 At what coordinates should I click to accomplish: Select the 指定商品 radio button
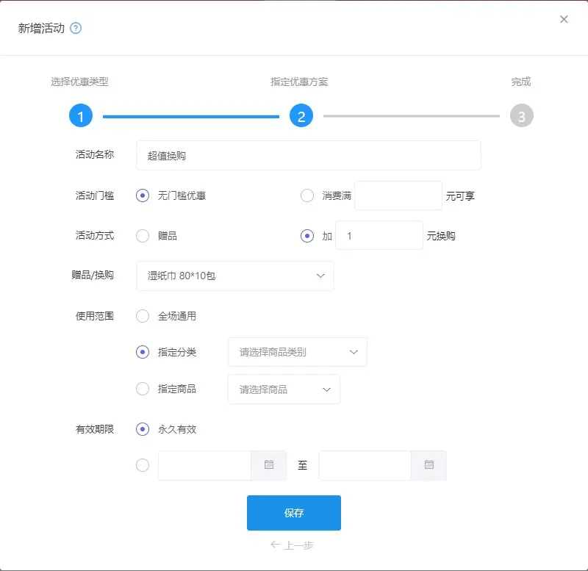(x=143, y=389)
